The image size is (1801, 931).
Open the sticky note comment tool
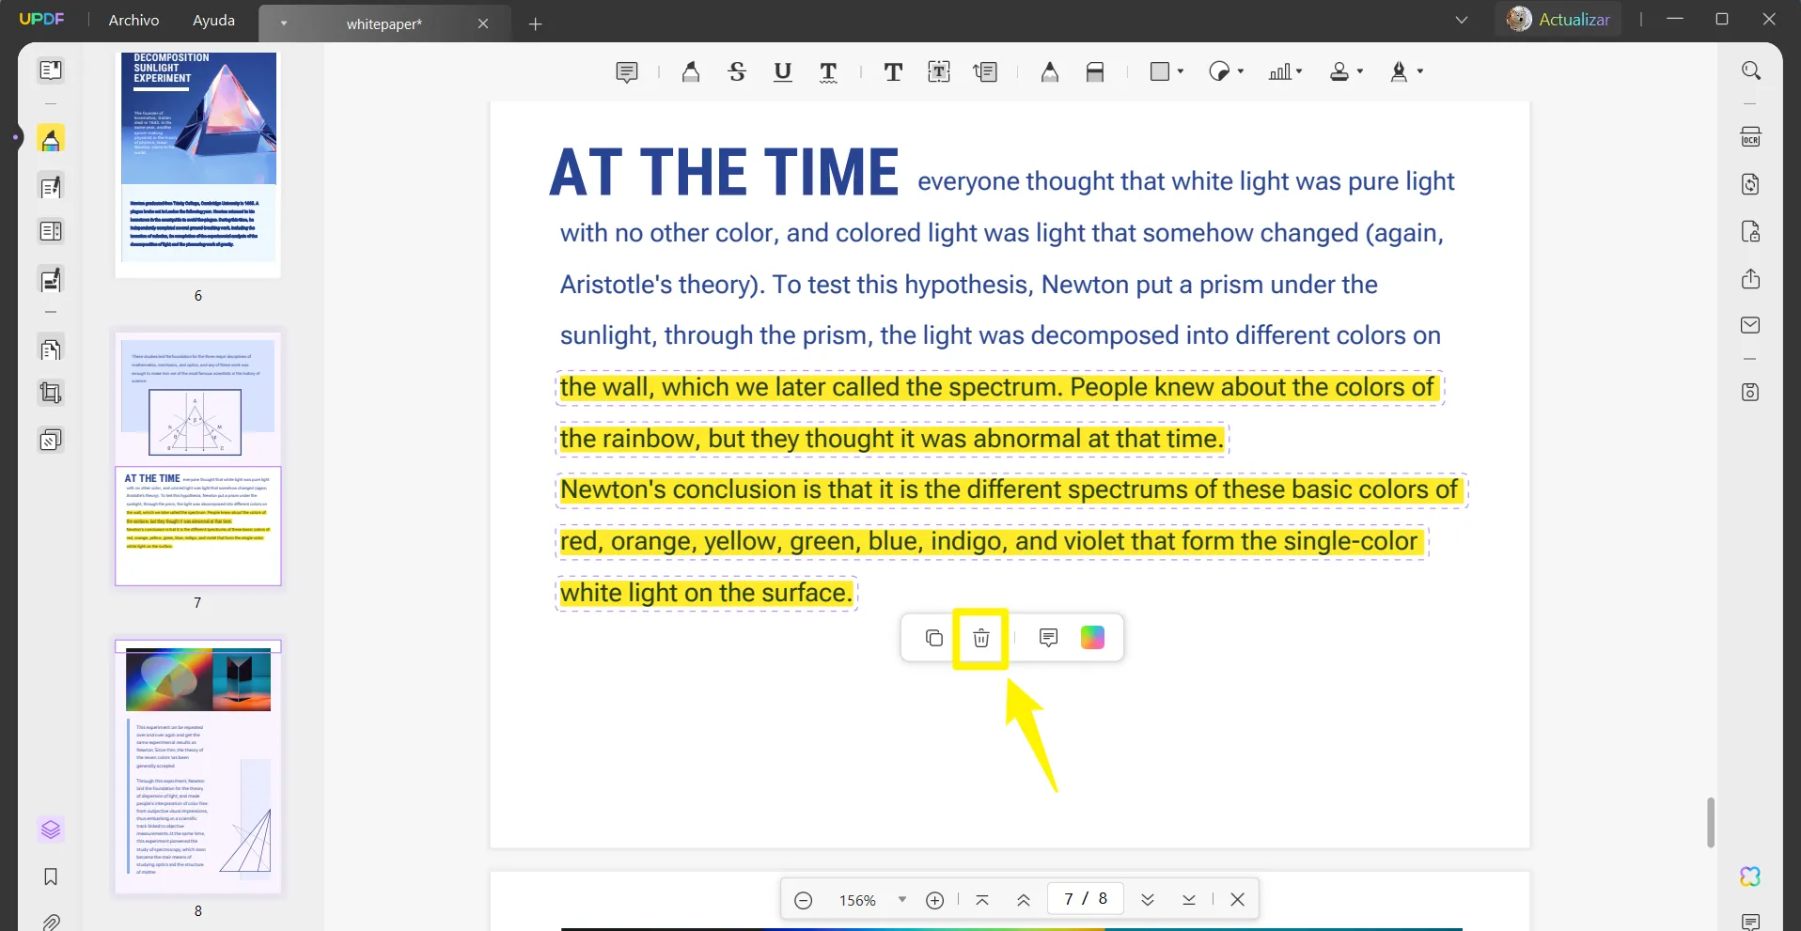(x=627, y=72)
